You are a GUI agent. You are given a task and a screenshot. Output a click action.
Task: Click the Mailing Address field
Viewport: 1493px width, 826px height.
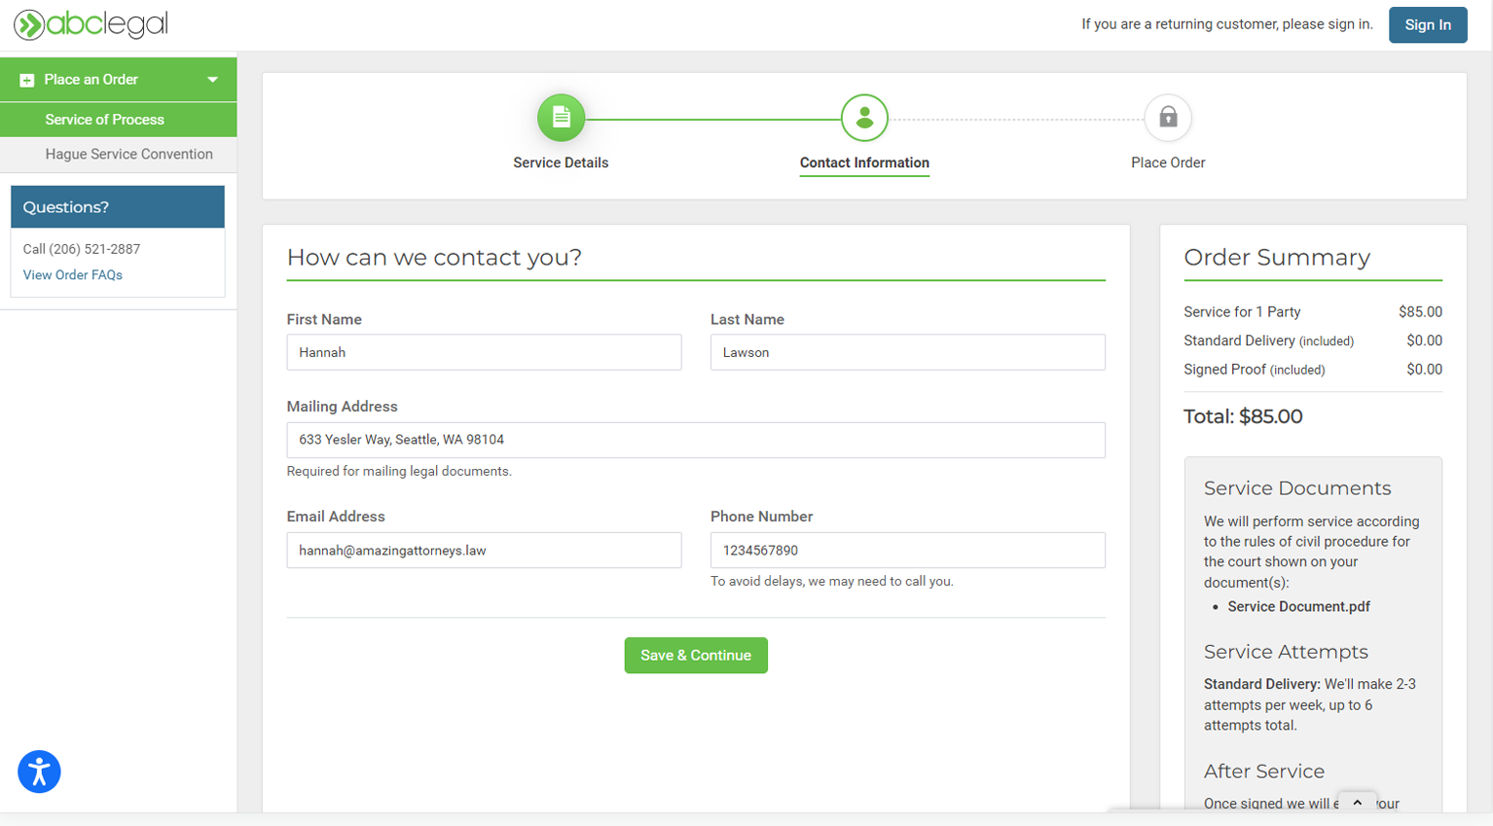coord(695,440)
